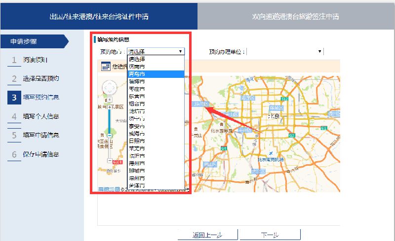The width and height of the screenshot is (395, 241).
Task: Open the 出国/往来港澳/往来台湾证件申请 tab
Action: click(99, 16)
